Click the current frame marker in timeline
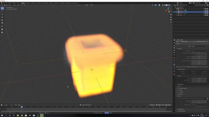The image size is (209, 117). point(22,107)
